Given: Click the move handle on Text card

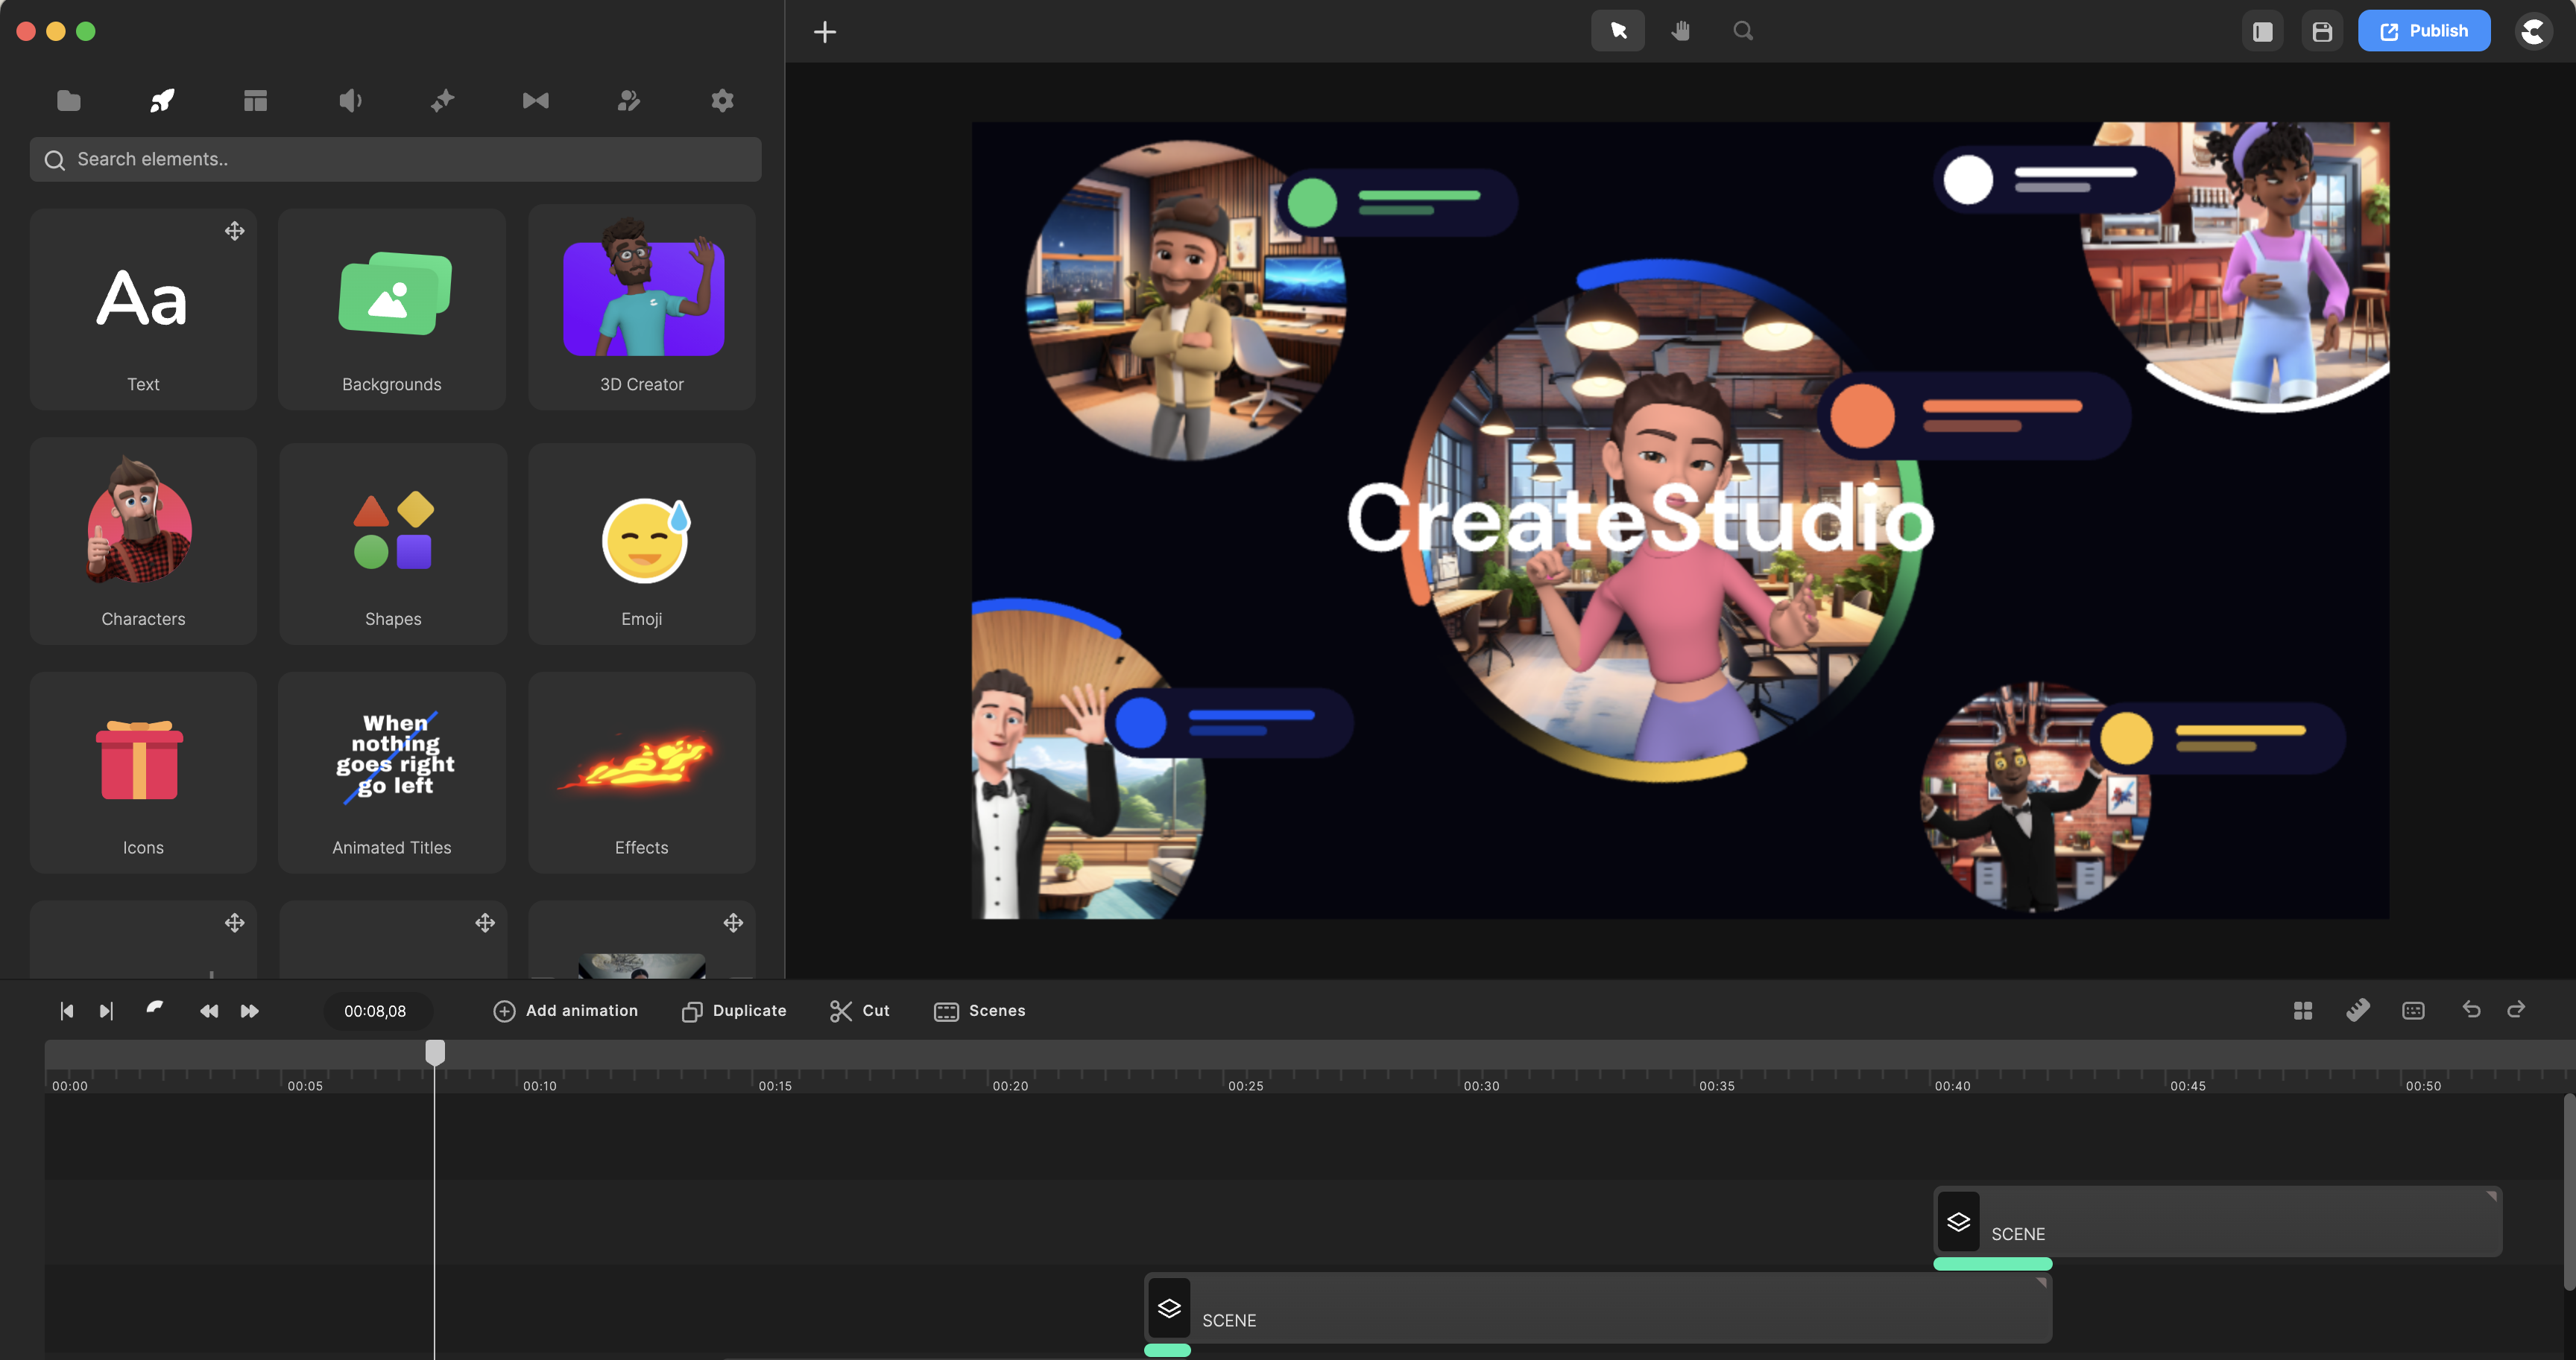Looking at the screenshot, I should [234, 231].
